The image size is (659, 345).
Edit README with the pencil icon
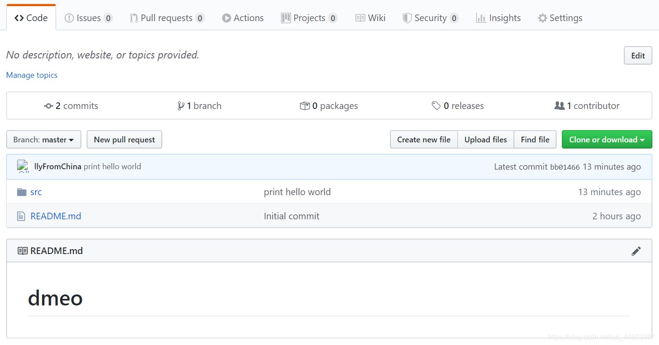[x=636, y=251]
